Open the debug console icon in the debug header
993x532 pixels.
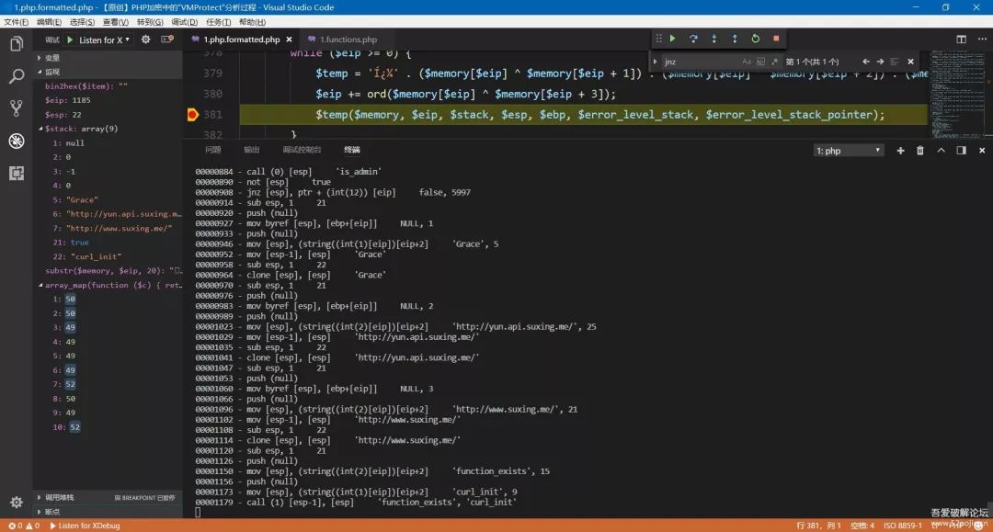point(167,40)
